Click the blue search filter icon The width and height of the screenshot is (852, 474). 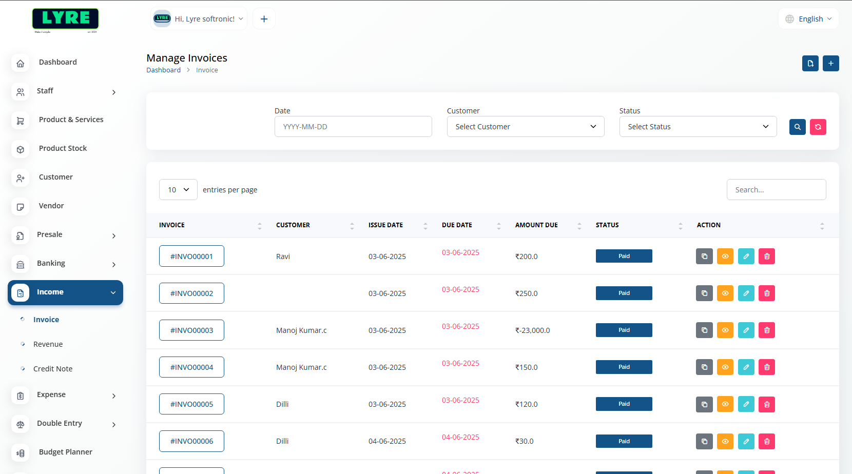point(797,127)
